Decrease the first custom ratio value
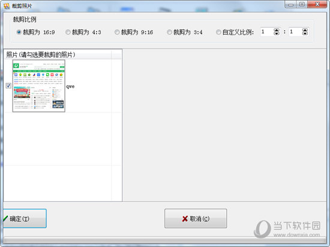The width and height of the screenshot is (330, 247). (x=277, y=33)
